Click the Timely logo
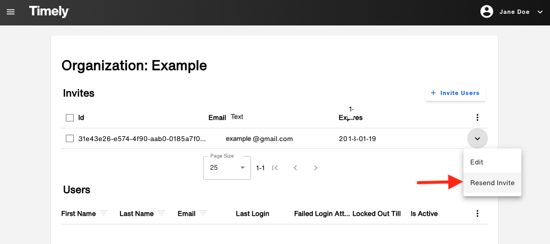Screen dimensions: 550x244 49,12
